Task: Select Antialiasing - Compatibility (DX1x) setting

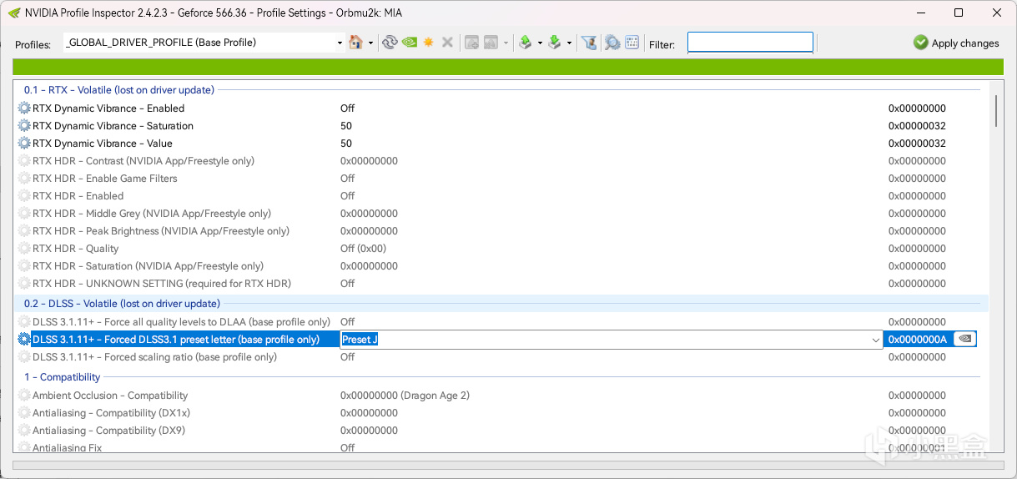Action: click(111, 413)
